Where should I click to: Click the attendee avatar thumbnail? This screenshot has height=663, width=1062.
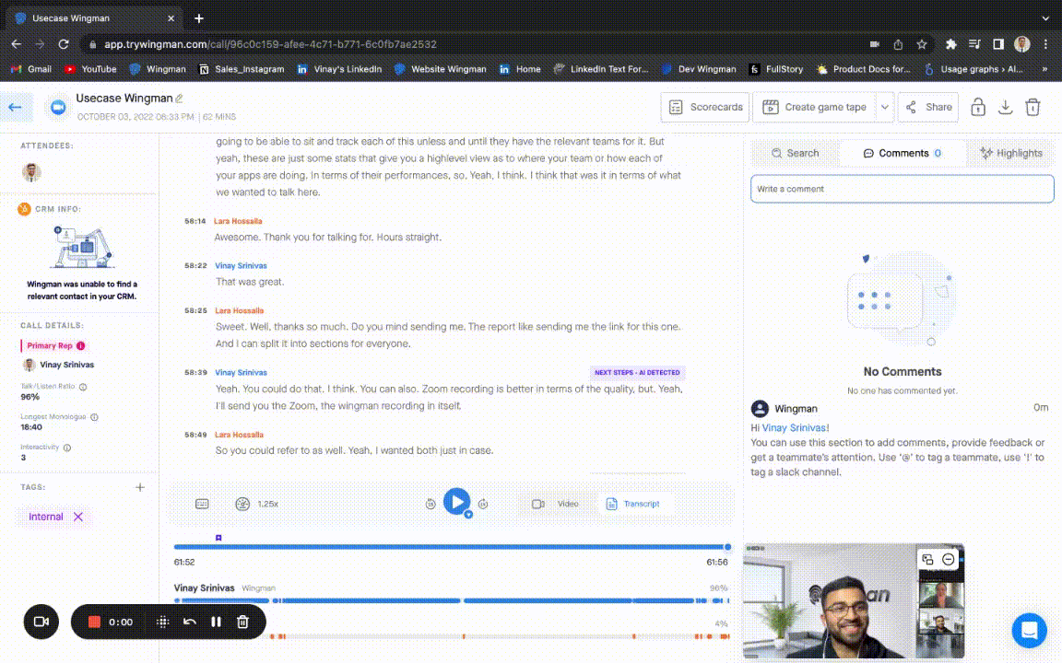pos(31,172)
